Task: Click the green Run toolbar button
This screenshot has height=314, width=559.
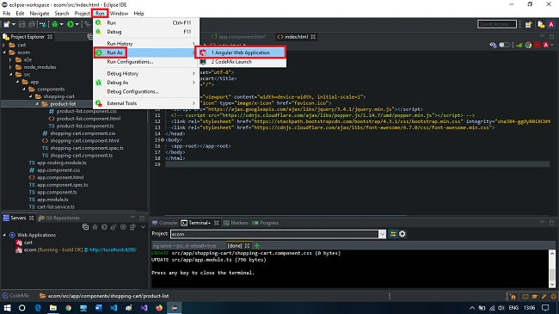Action: (71, 24)
